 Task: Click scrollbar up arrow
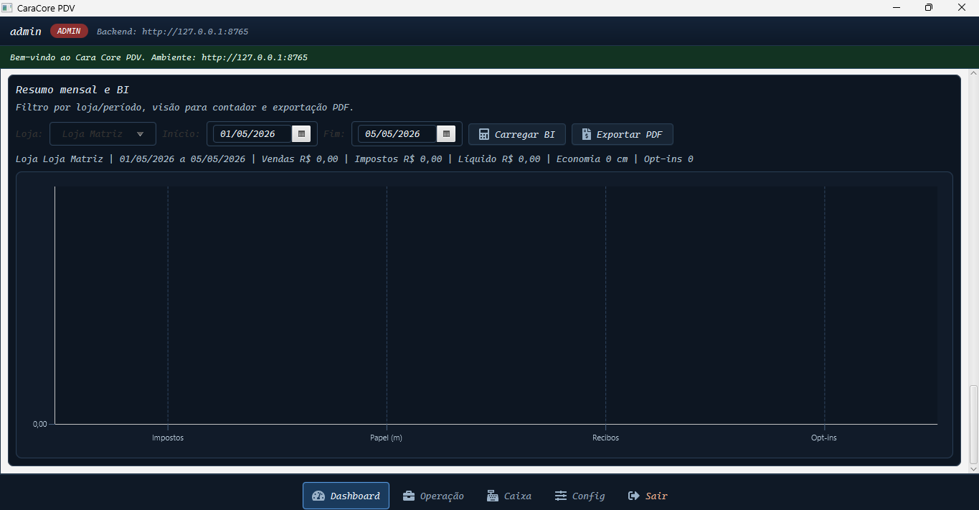coord(973,73)
